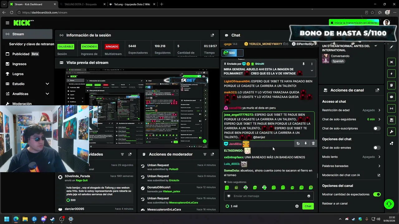Open Palabras baneadas settings arrow
Screen dimensions: 399x224
tap(379, 166)
